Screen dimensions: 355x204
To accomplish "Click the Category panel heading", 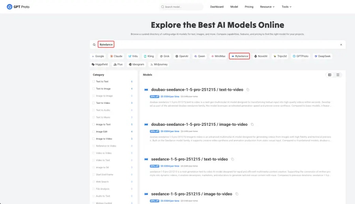I will (x=98, y=75).
